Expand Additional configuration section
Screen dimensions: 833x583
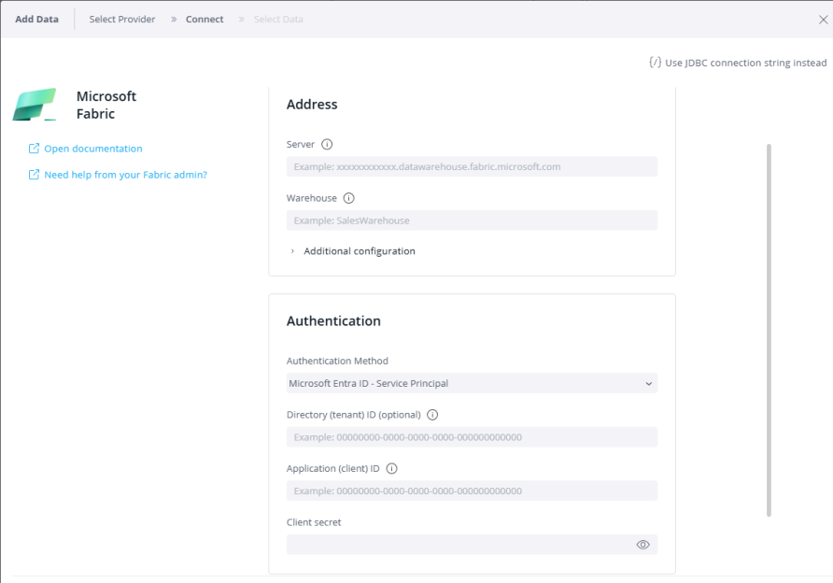[x=353, y=250]
